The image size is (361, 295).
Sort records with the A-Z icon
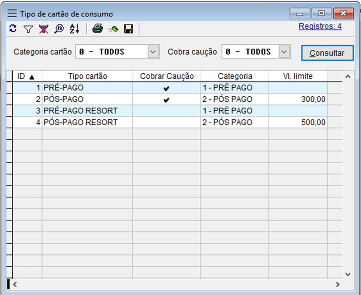[x=74, y=29]
